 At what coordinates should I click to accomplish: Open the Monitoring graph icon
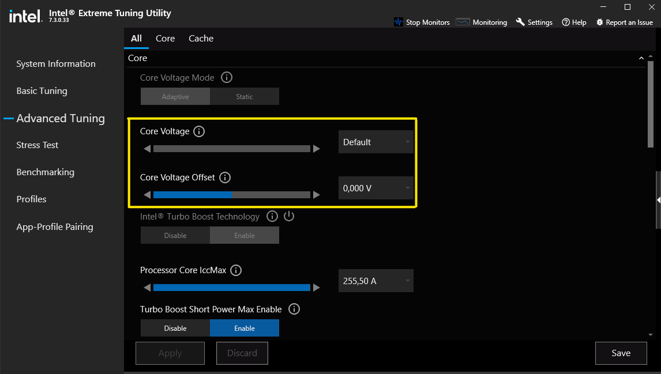463,22
